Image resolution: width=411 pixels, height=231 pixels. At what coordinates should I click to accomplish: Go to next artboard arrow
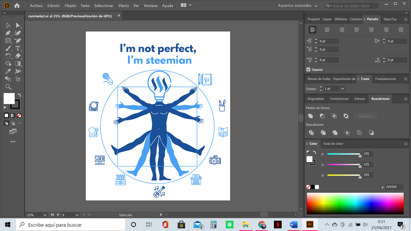(84, 215)
